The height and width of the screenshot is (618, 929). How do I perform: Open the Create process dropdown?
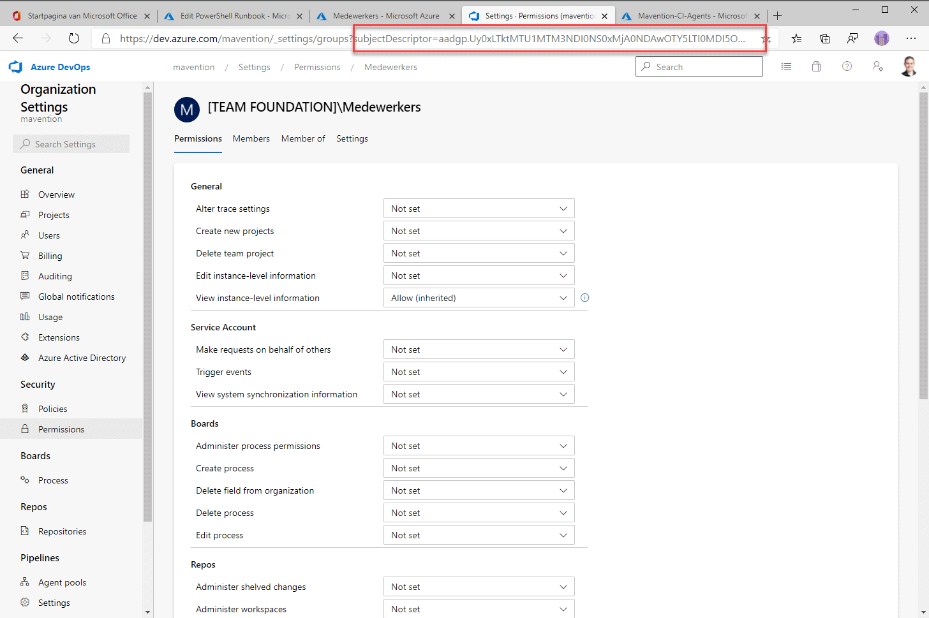click(x=479, y=468)
